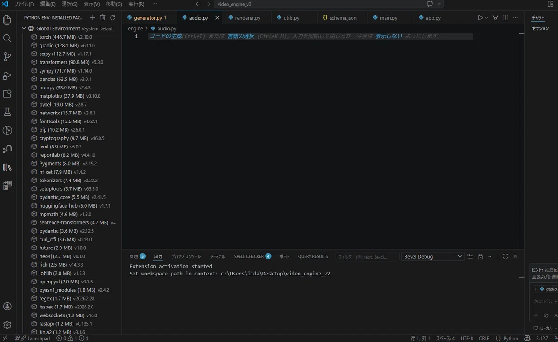
Task: Open run button dropdown chevron
Action: [x=487, y=18]
